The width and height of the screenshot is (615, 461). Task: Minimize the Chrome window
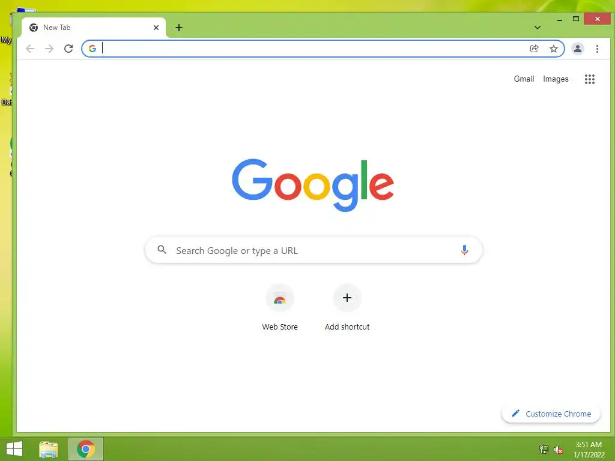[x=560, y=19]
